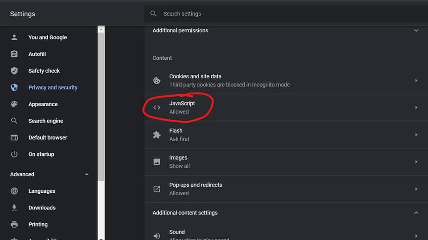Collapse Additional content settings section

(x=415, y=213)
